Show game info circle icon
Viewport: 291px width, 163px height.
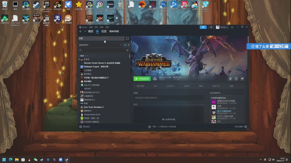pos(236,79)
